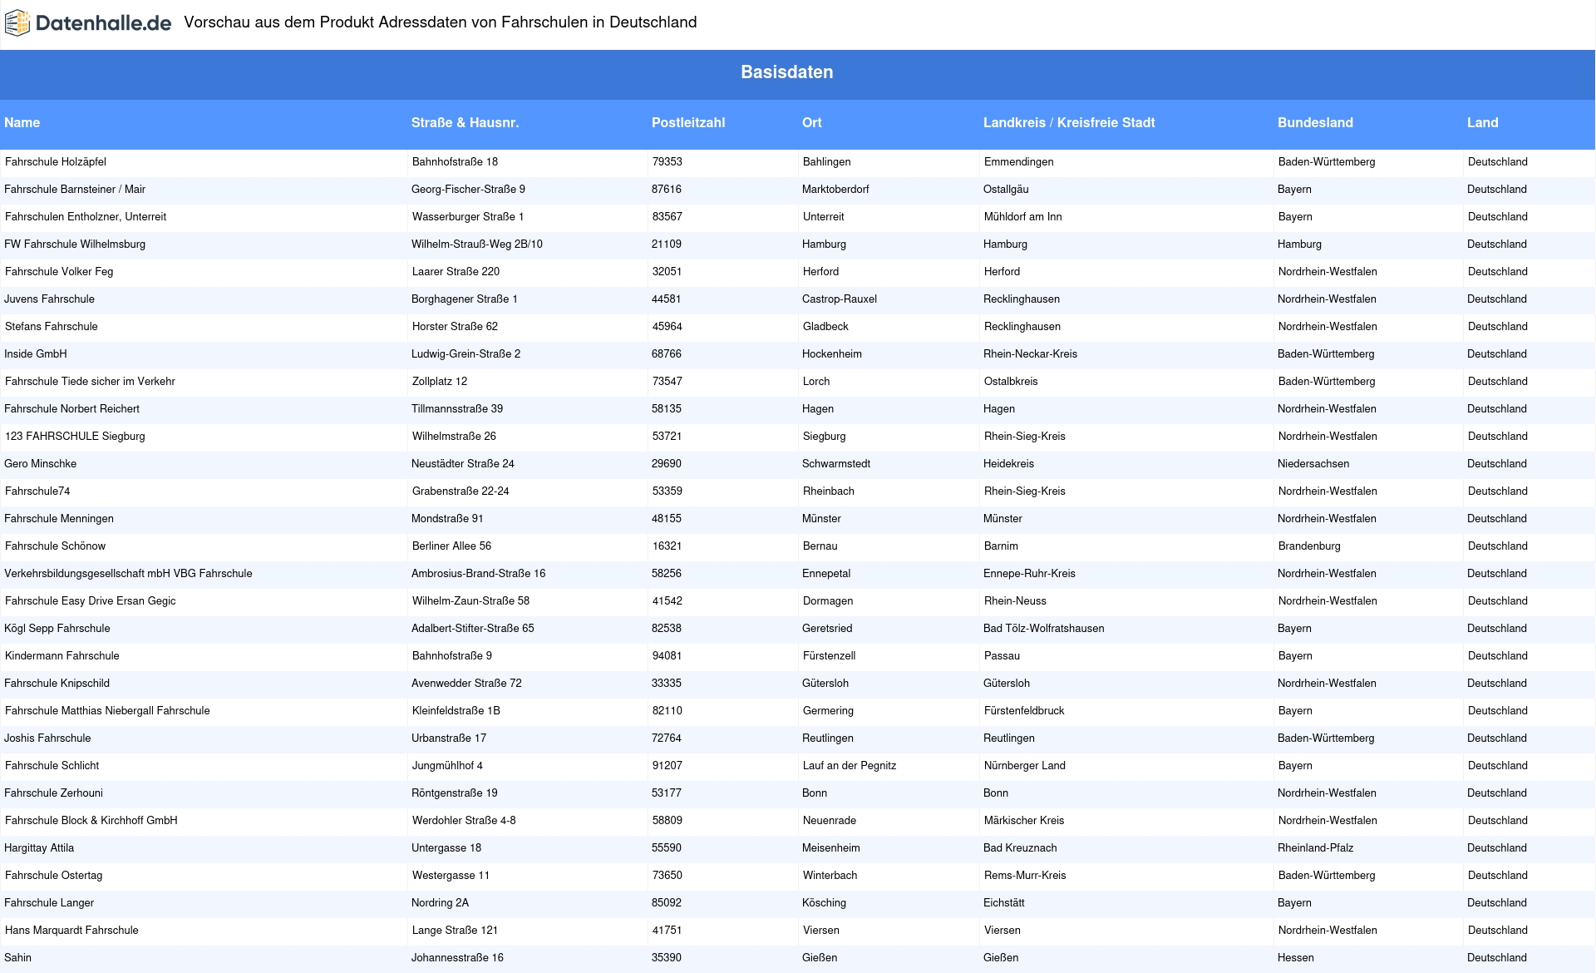Click the Landkreis / Kreisfreie Stadt header

tap(1069, 122)
